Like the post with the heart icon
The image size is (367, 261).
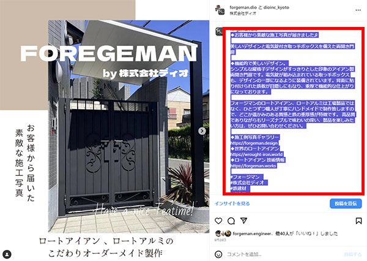pos(218,221)
